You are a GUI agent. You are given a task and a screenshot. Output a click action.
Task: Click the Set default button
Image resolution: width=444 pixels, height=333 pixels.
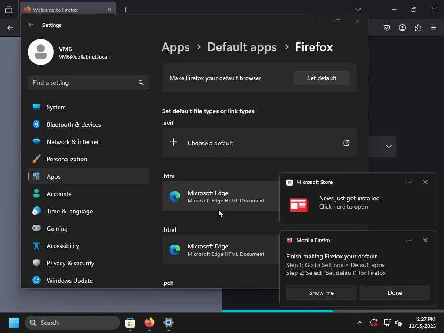(321, 78)
